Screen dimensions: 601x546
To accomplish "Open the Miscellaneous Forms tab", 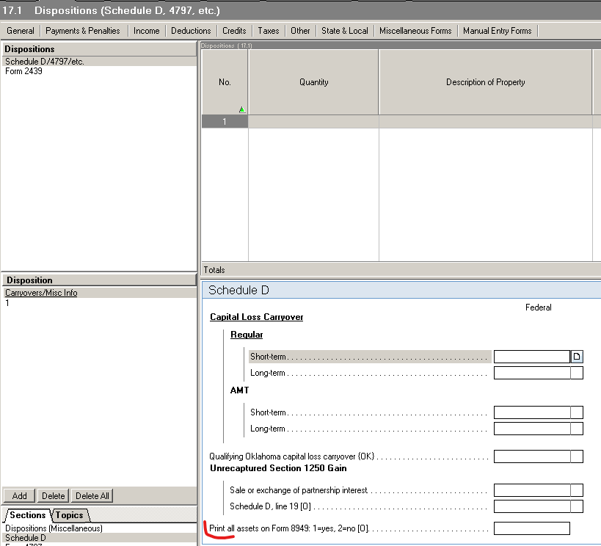I will (415, 31).
